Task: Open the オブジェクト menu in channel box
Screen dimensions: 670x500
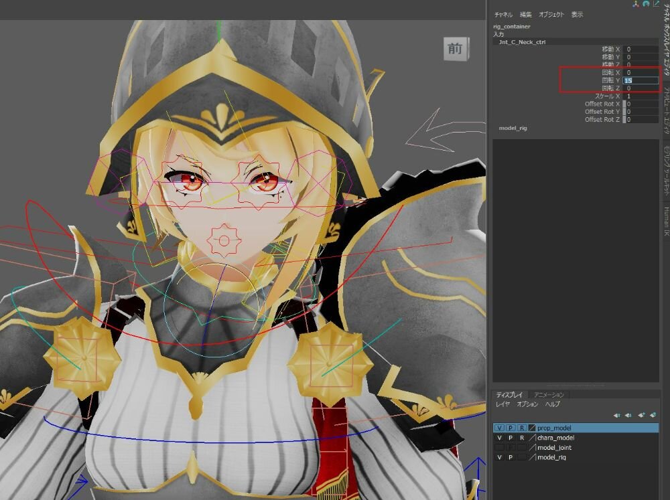Action: 551,15
